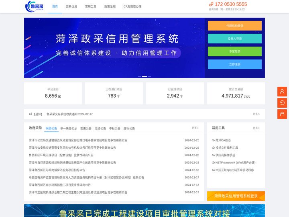Switch to the 采购公告 tab
The image size is (289, 217).
[51, 129]
